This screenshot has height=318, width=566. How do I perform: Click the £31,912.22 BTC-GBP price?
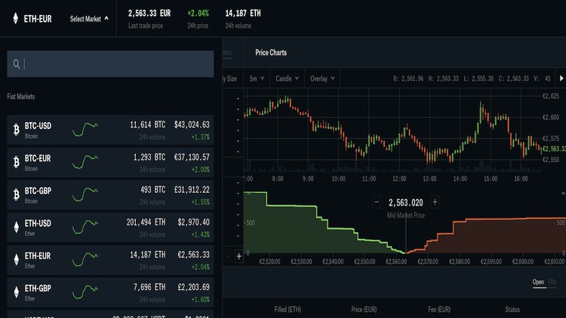pyautogui.click(x=192, y=190)
